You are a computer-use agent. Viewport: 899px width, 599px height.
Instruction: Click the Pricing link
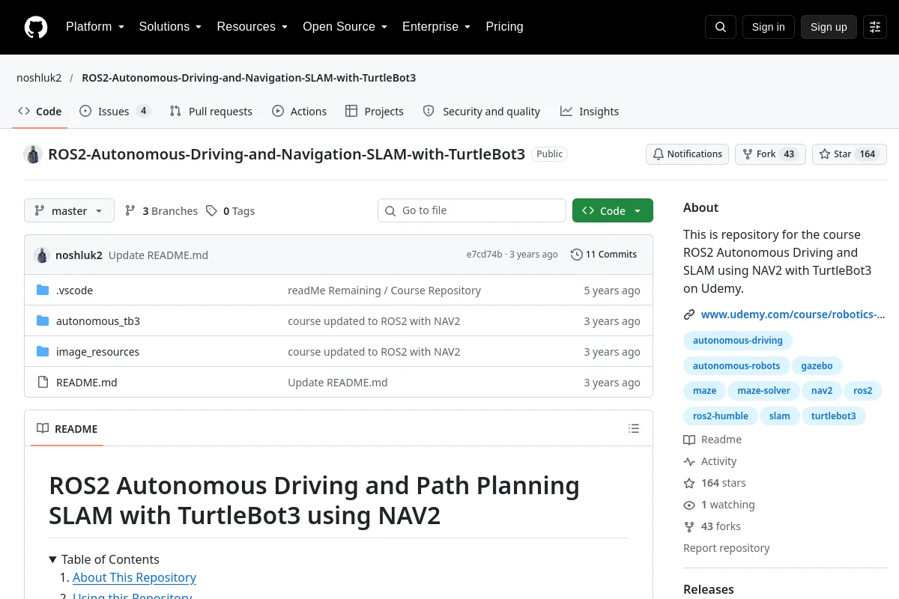(504, 27)
